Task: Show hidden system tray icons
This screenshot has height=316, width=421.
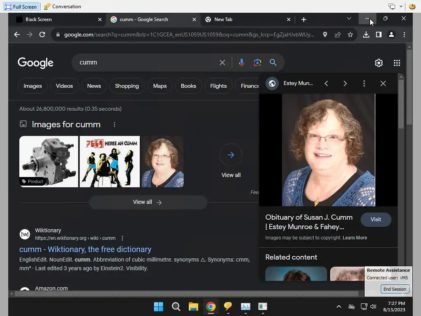Action: coord(339,307)
